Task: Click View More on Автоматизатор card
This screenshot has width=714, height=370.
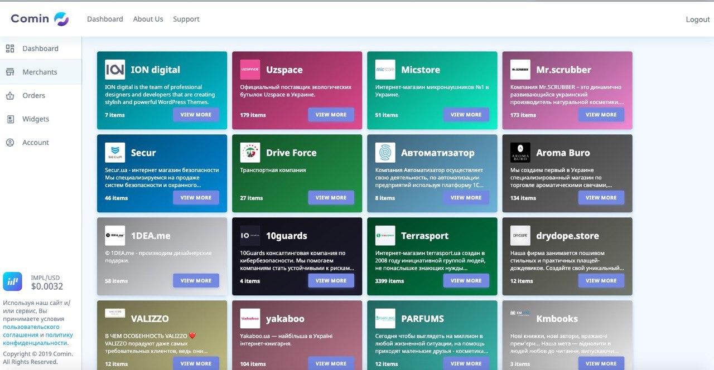Action: [466, 198]
